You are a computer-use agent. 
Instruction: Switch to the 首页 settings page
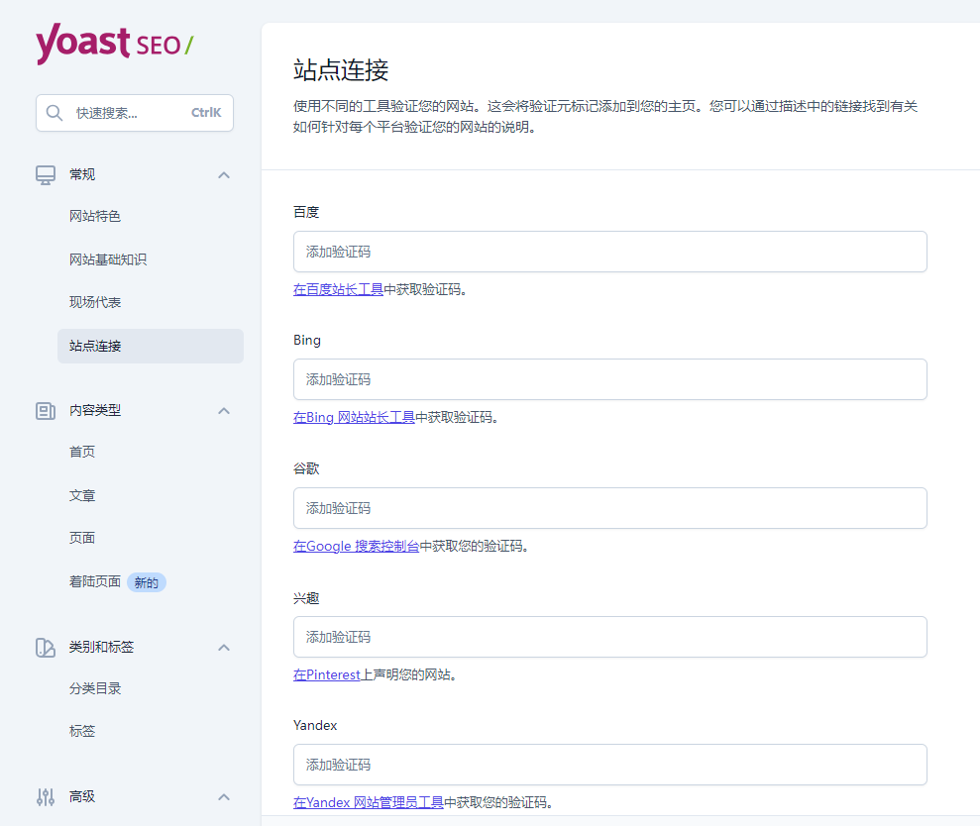pyautogui.click(x=82, y=452)
